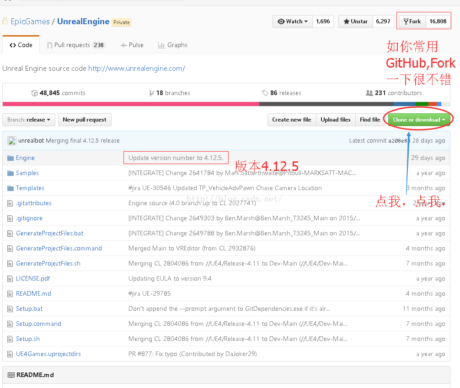Open 'Merging final 4.12.5 release' commit message
The image size is (460, 388).
83,141
